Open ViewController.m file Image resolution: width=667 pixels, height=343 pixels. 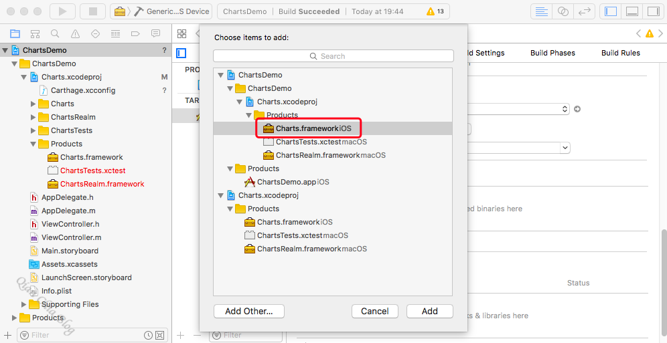tap(71, 237)
